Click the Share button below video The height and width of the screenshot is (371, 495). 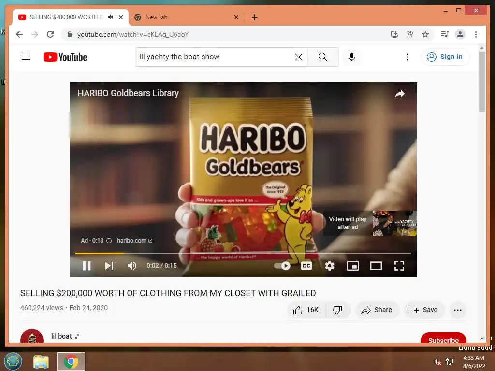tap(377, 310)
